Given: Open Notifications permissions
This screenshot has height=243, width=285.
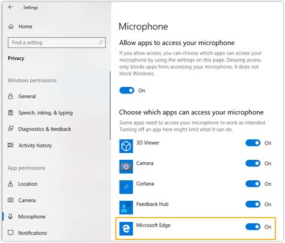Looking at the screenshot, I should pyautogui.click(x=32, y=233).
